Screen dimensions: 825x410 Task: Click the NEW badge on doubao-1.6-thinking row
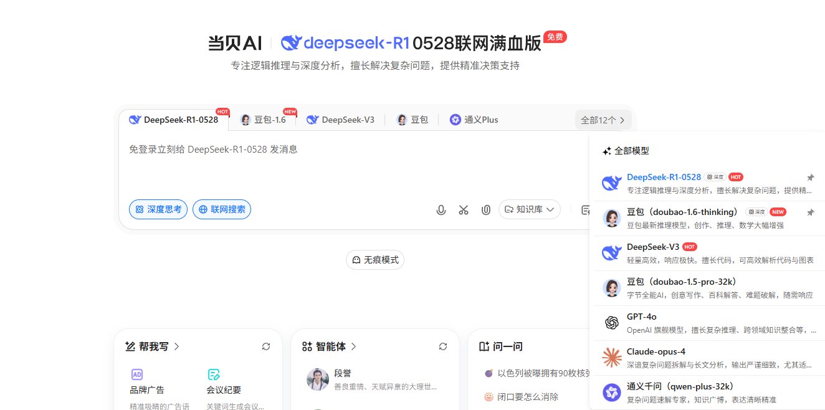tap(778, 212)
